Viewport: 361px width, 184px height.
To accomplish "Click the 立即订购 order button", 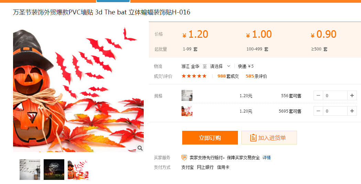I will pyautogui.click(x=210, y=138).
